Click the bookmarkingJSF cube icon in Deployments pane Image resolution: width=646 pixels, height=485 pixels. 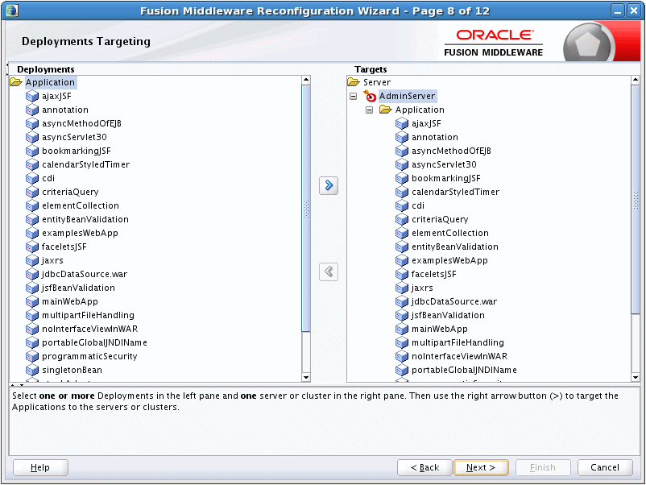(32, 151)
